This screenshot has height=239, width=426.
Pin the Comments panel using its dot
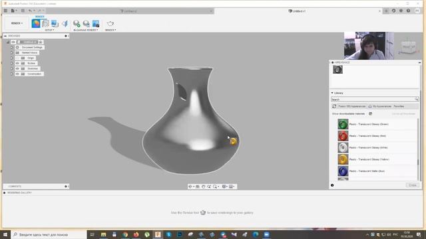point(66,187)
